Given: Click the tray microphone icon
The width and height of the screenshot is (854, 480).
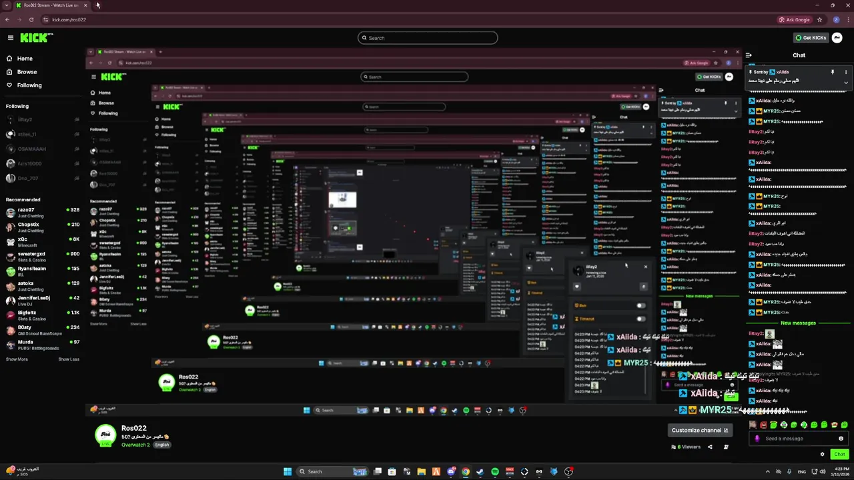Looking at the screenshot, I should pyautogui.click(x=789, y=471).
